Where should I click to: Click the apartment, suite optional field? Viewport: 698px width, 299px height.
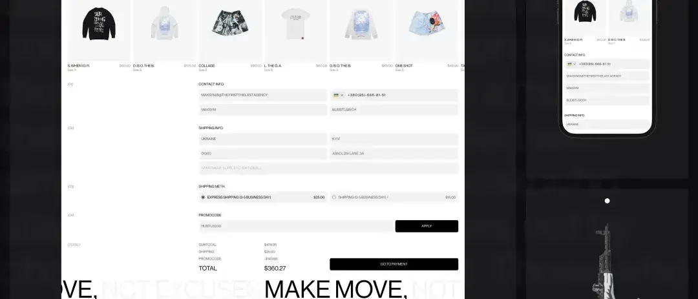point(328,168)
